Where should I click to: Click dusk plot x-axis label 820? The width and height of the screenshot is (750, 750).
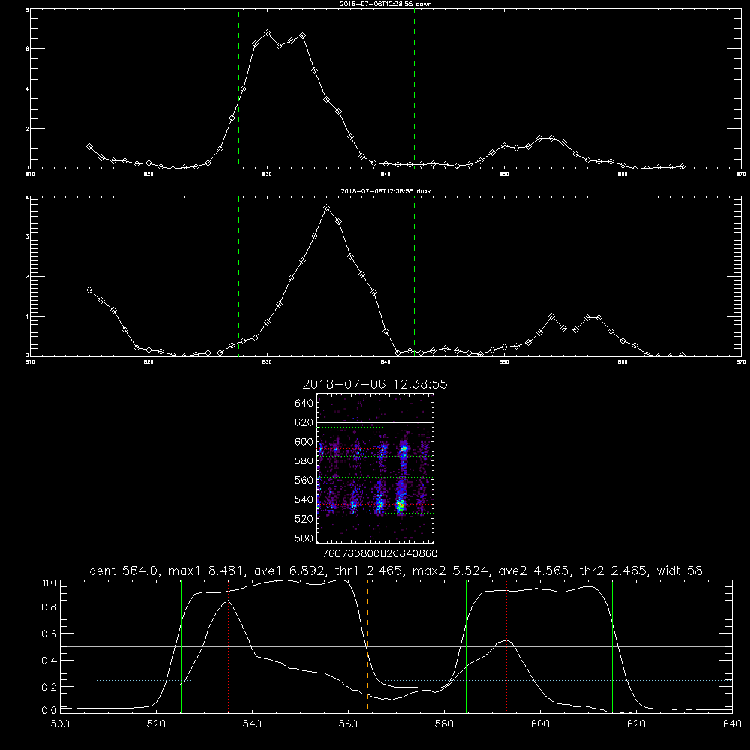pyautogui.click(x=148, y=362)
